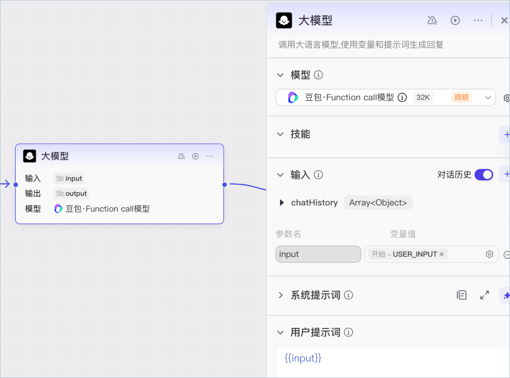Click the input parameter name field
This screenshot has height=378, width=510.
click(318, 254)
